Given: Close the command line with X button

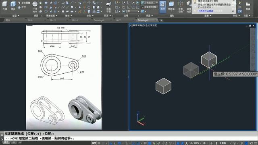Looking at the screenshot, I should point(2,135).
